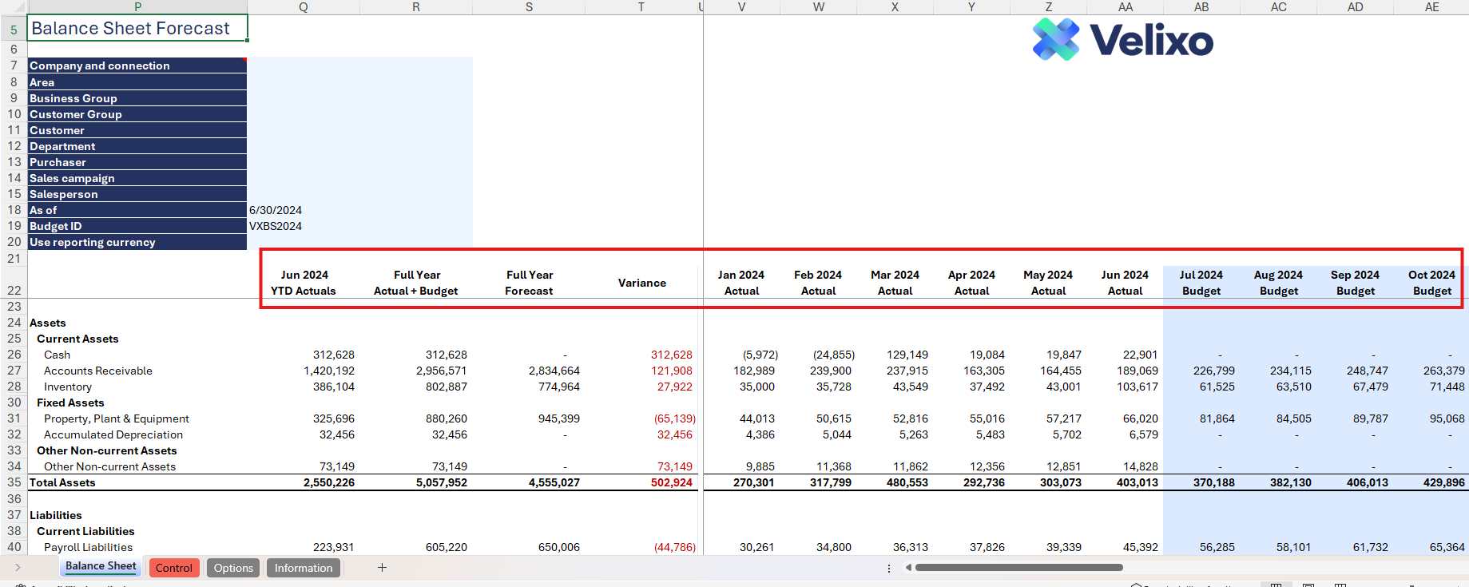
Task: Click the scrollbar left arrow
Action: tap(908, 568)
